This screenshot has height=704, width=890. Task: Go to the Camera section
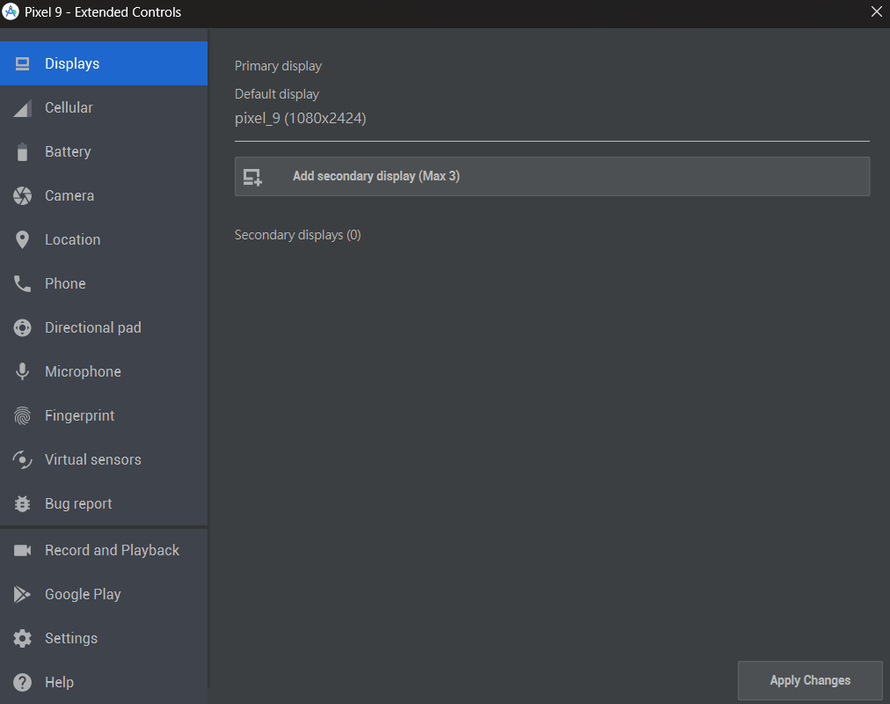(x=104, y=196)
